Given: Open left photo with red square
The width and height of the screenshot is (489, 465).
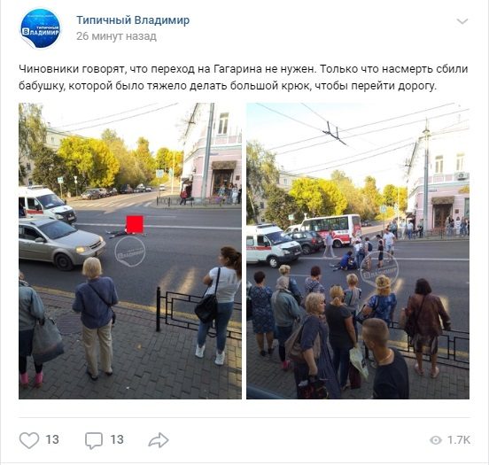Looking at the screenshot, I should click(130, 251).
